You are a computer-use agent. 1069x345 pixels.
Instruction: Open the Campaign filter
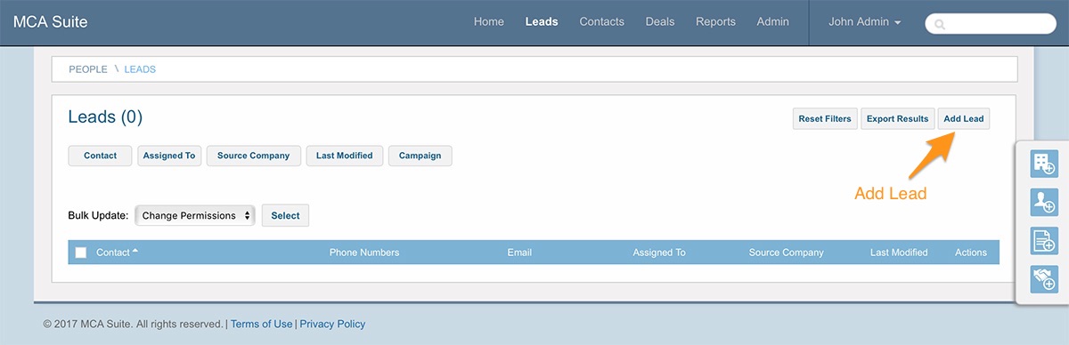point(420,156)
